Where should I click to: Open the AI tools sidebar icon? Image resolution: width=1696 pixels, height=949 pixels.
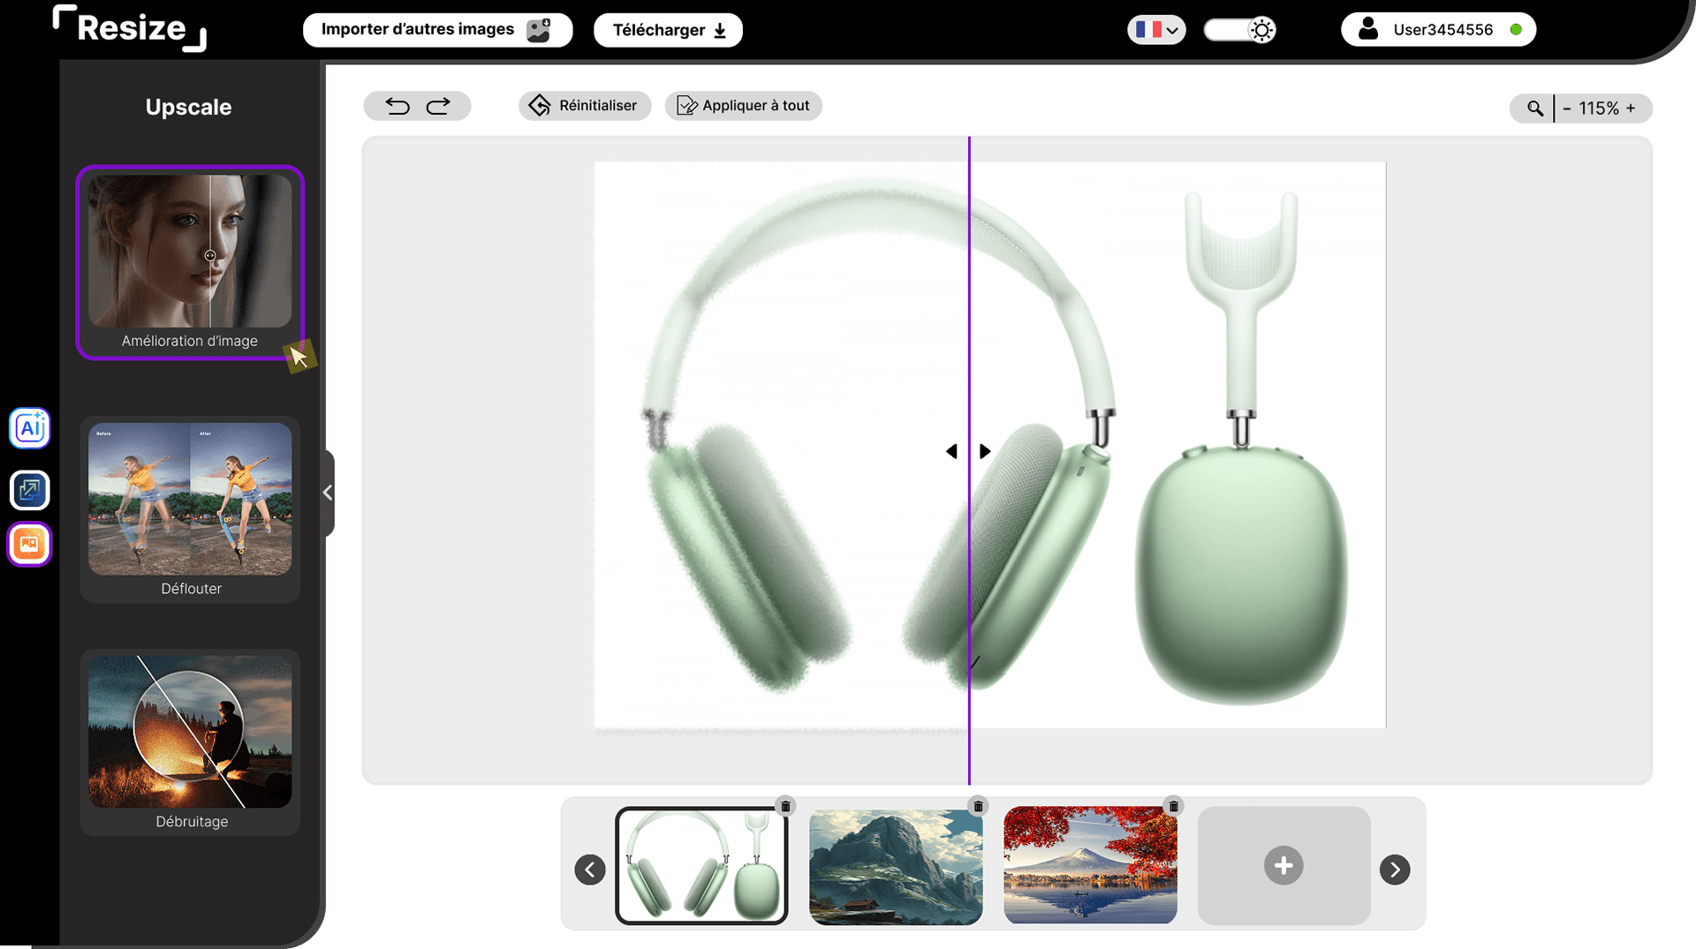click(x=30, y=428)
